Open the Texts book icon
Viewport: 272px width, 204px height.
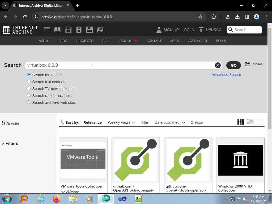point(58,30)
